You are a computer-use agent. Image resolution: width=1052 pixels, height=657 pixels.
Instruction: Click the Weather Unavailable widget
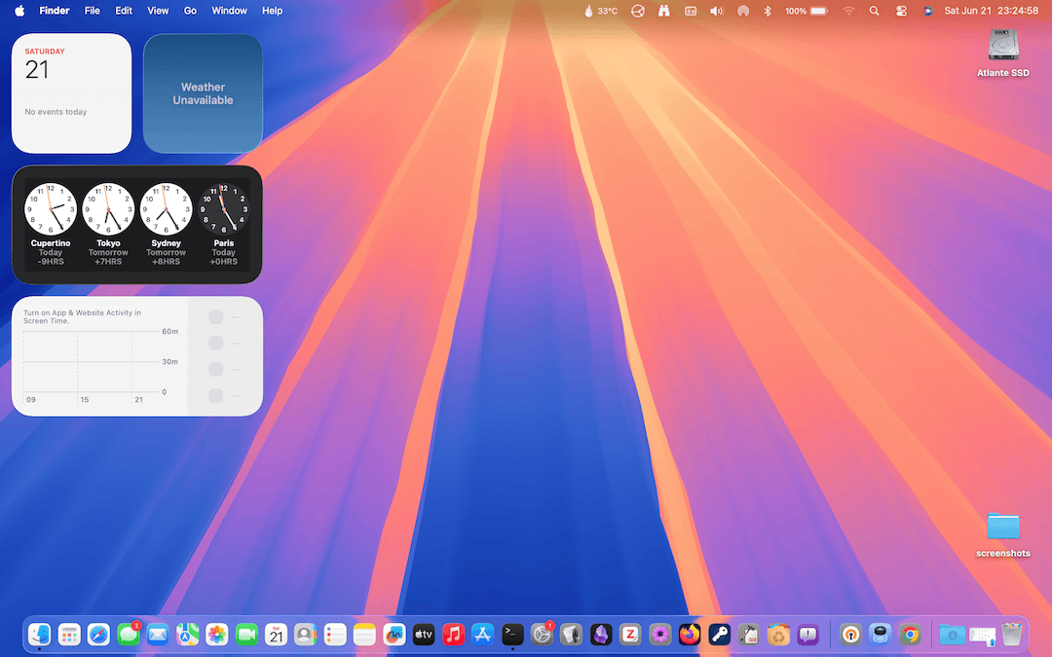203,93
